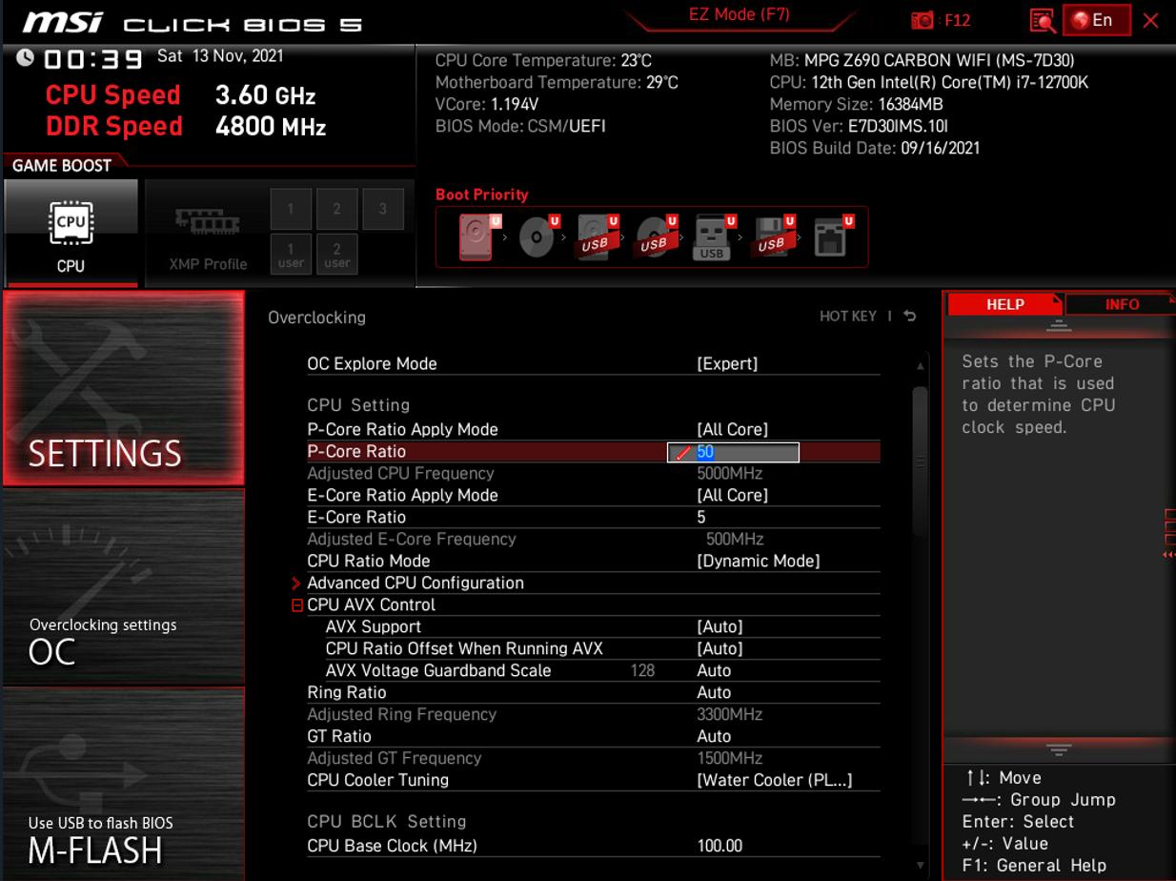Switch language using the En globe button

tap(1096, 19)
